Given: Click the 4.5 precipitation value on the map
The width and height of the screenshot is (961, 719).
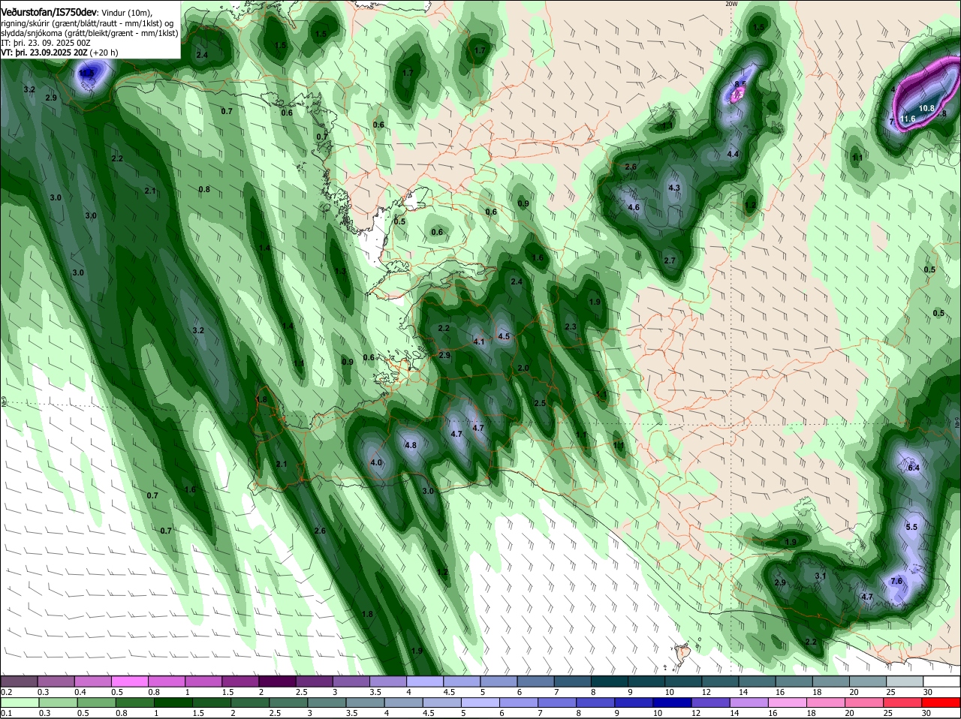Looking at the screenshot, I should point(504,337).
